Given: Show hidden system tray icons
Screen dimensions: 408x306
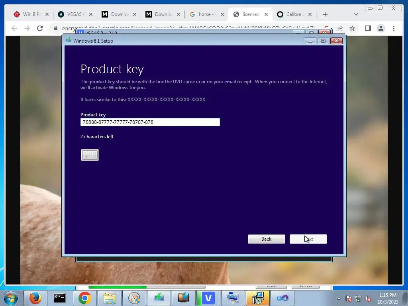Looking at the screenshot, I should (339, 298).
